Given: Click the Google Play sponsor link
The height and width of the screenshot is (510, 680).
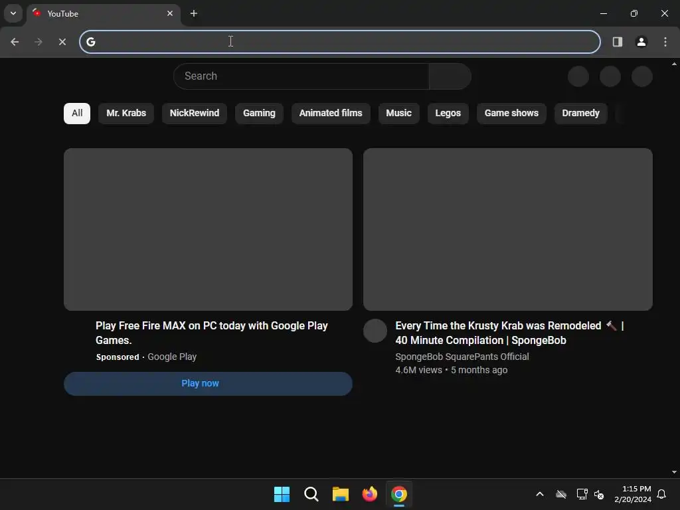Looking at the screenshot, I should pos(172,357).
